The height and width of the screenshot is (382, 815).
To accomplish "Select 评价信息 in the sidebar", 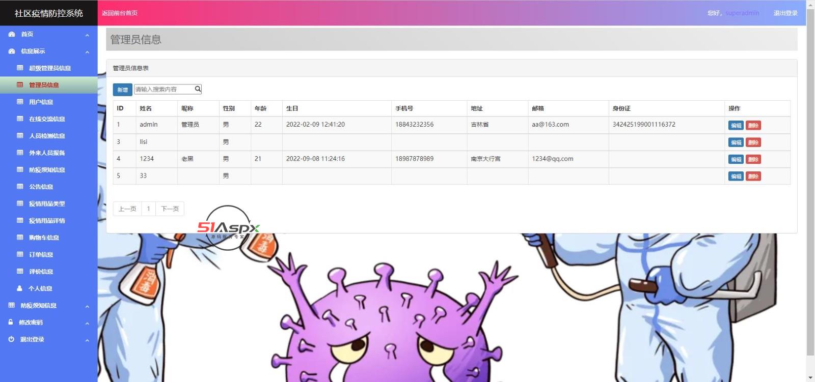I will coord(41,272).
